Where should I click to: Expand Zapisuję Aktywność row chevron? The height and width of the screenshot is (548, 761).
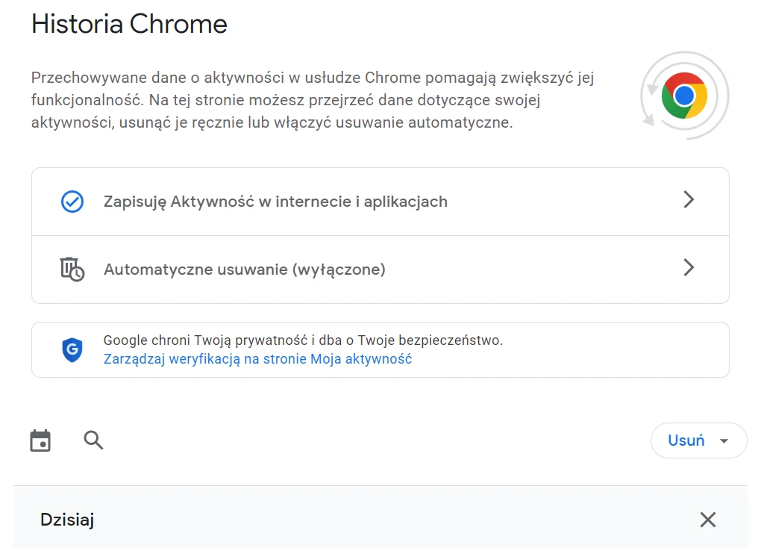pos(688,200)
